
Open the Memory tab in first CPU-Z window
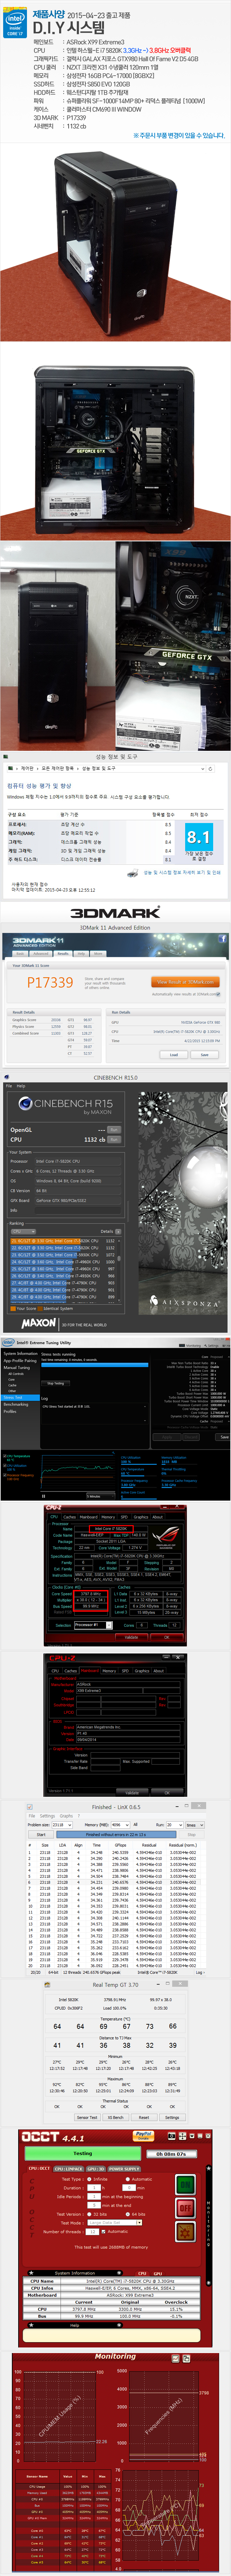[108, 1517]
